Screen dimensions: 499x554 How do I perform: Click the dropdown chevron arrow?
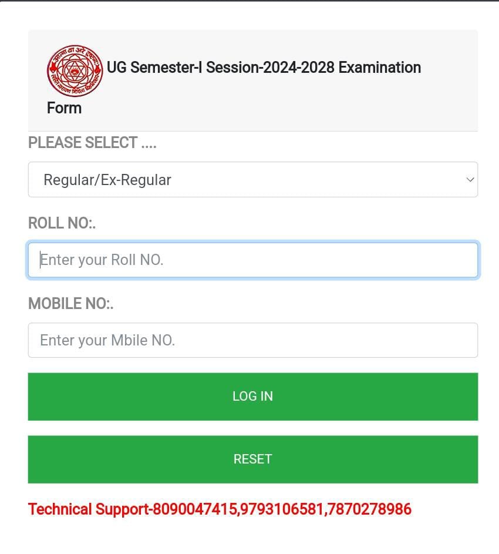pos(470,180)
